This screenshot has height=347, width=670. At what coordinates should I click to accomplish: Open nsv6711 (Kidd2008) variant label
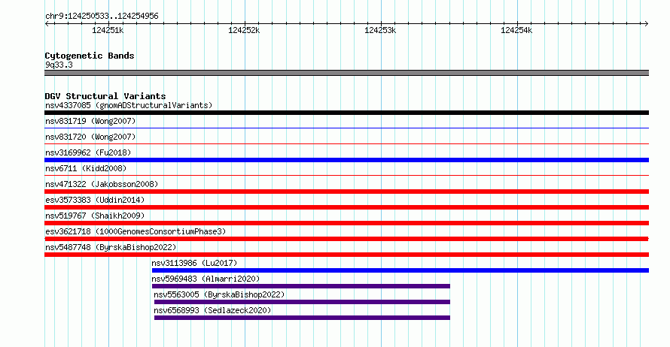click(x=86, y=168)
